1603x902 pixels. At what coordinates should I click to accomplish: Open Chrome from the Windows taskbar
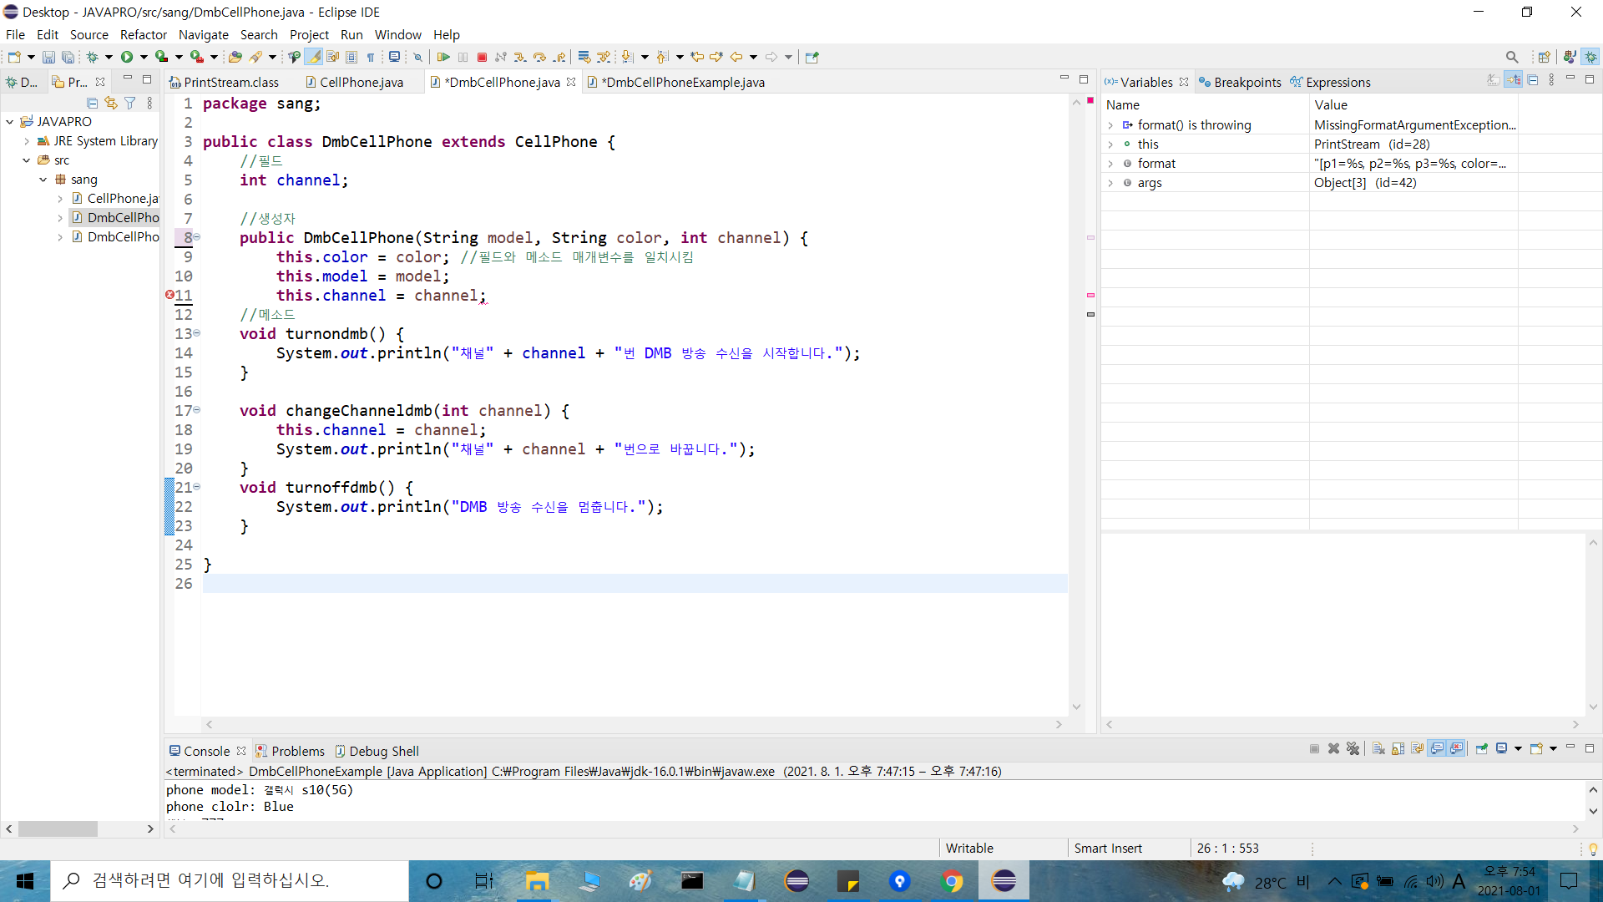(952, 881)
